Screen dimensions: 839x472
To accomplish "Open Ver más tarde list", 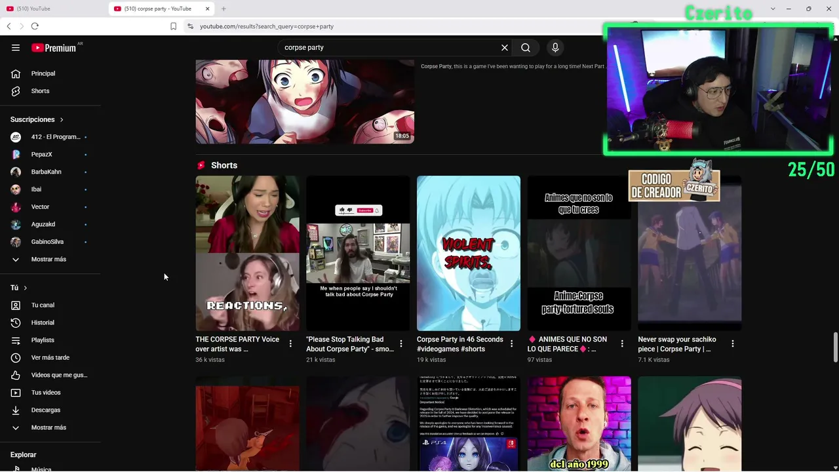I will (x=50, y=357).
